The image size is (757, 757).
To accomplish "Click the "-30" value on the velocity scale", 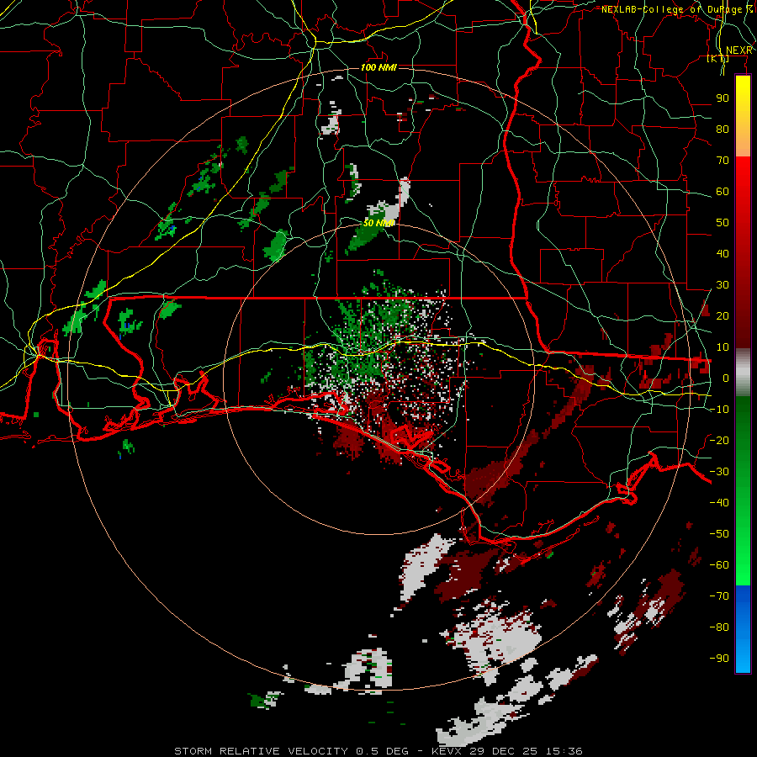I will coord(719,472).
